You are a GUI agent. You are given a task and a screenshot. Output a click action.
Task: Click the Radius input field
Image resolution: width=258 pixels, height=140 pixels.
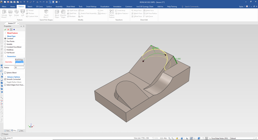pos(19,68)
